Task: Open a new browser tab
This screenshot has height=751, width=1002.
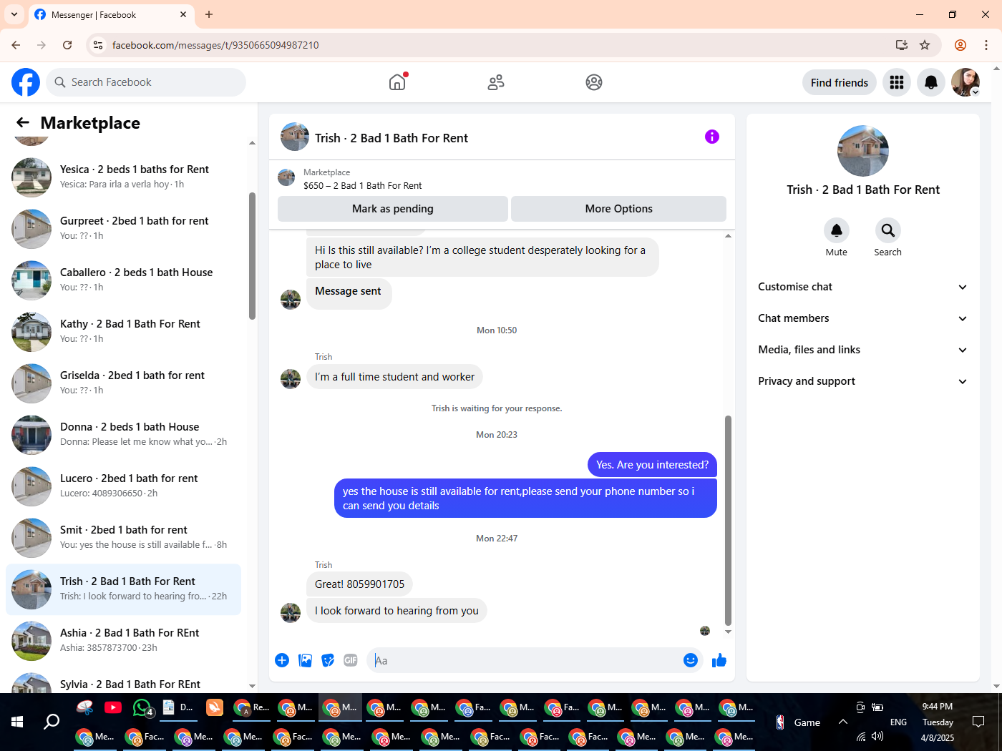Action: click(209, 14)
